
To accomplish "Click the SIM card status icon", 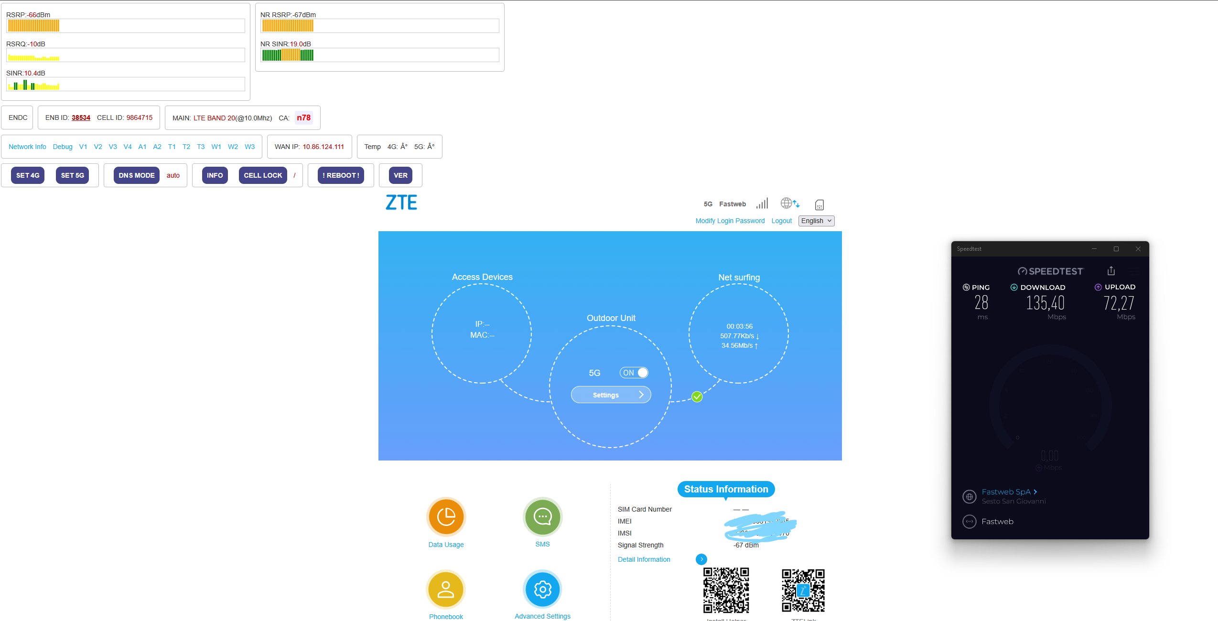I will click(x=819, y=204).
